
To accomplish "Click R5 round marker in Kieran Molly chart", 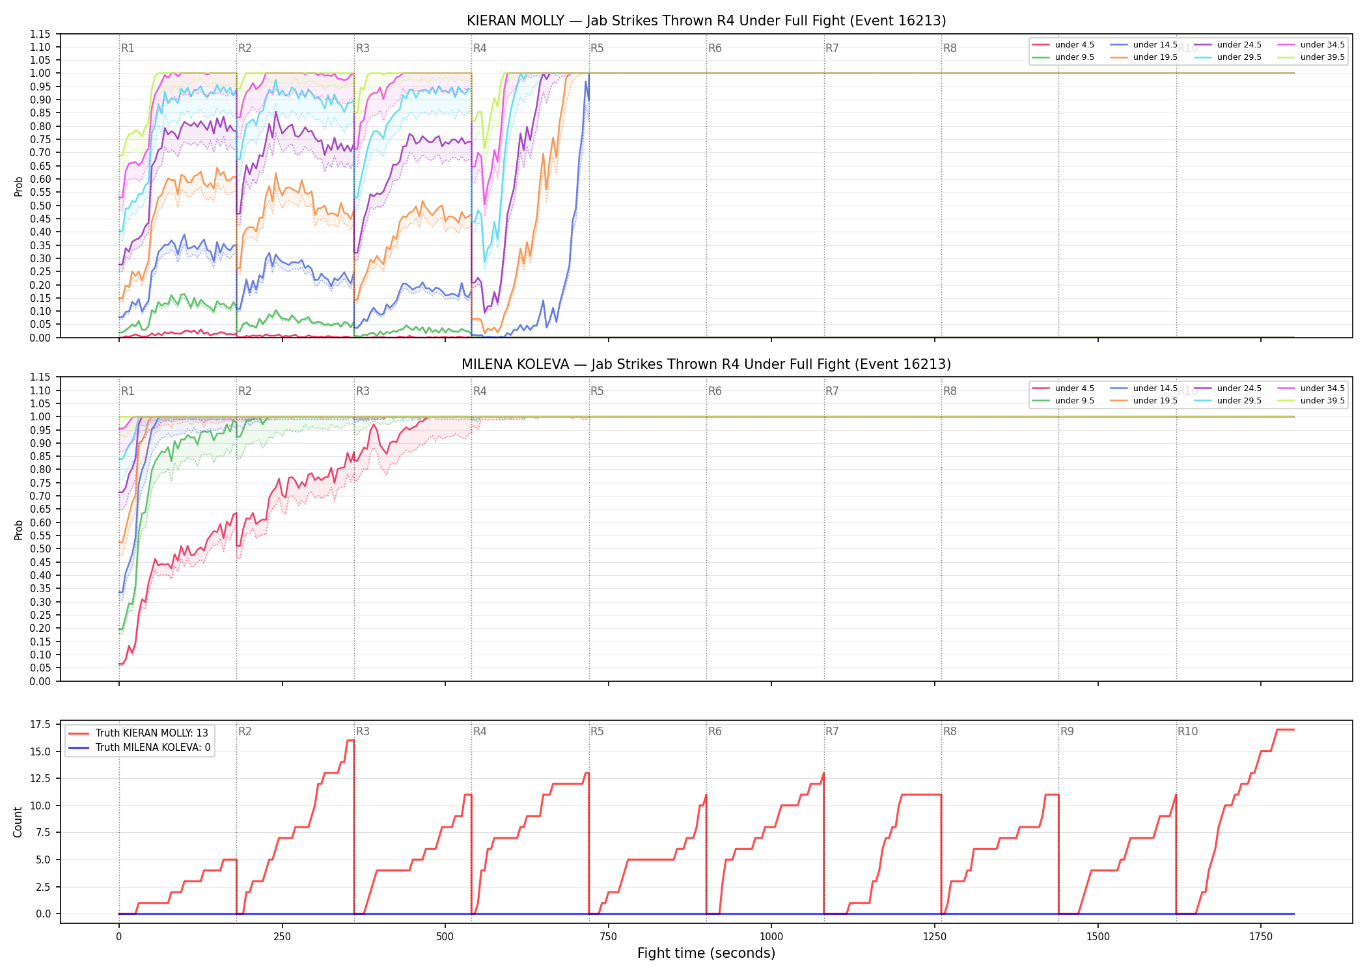I will 597,48.
